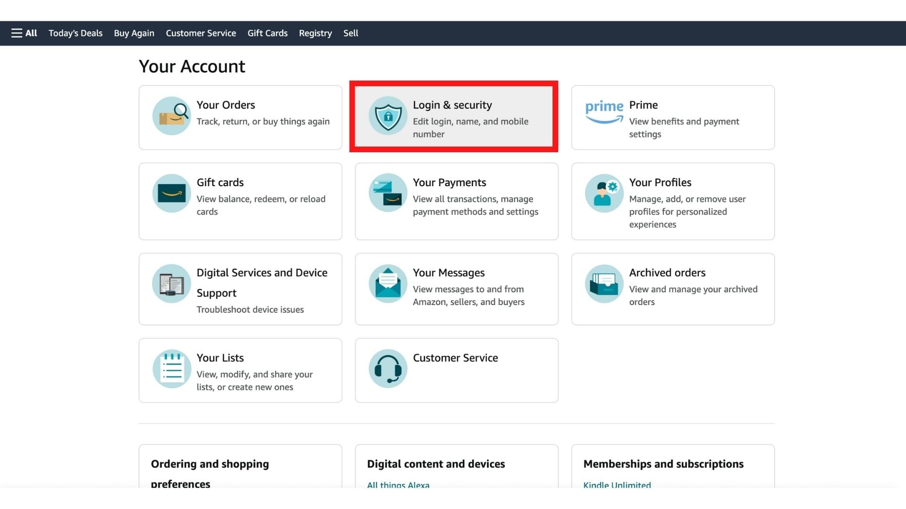
Task: Click 'View, modify, and share your lists' text
Action: 254,381
